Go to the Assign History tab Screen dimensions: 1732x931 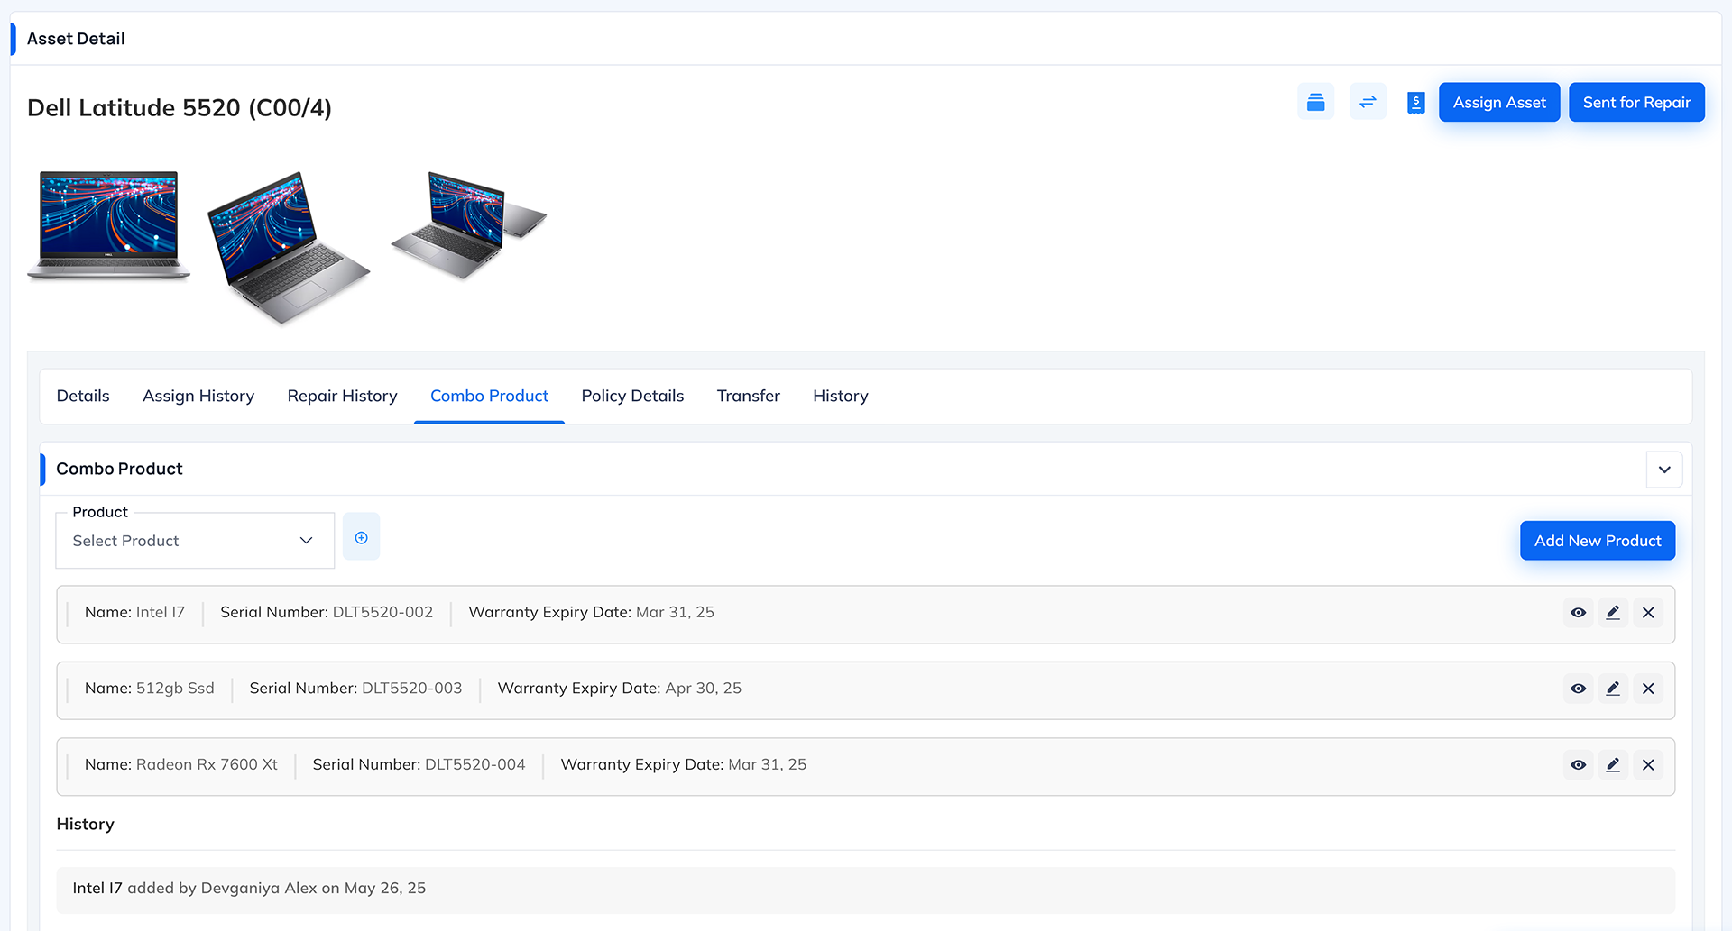(x=198, y=397)
